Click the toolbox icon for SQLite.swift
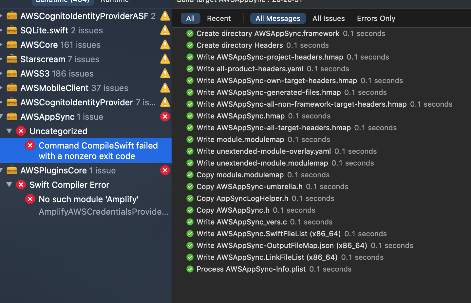This screenshot has width=471, height=303. point(12,30)
